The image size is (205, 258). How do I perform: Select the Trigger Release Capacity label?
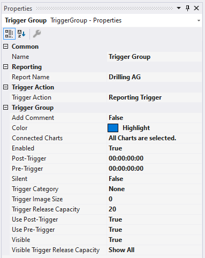coord(45,209)
